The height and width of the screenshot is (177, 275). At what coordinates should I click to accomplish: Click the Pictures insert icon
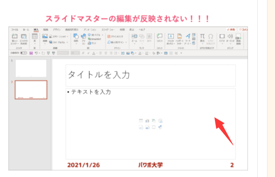[x=45, y=36]
